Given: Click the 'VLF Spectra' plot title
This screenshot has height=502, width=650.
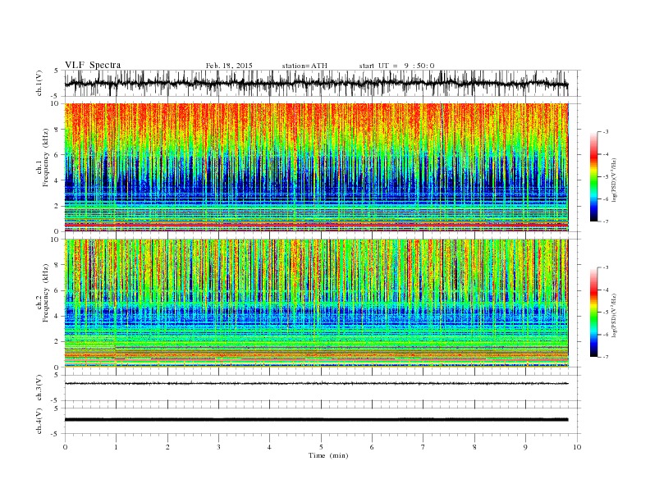Looking at the screenshot, I should (93, 65).
